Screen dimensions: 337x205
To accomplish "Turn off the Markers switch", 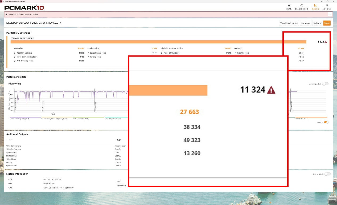I will tap(326, 122).
